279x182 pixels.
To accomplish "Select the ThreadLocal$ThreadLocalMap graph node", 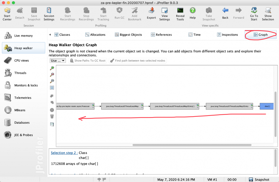I will click(122, 106).
